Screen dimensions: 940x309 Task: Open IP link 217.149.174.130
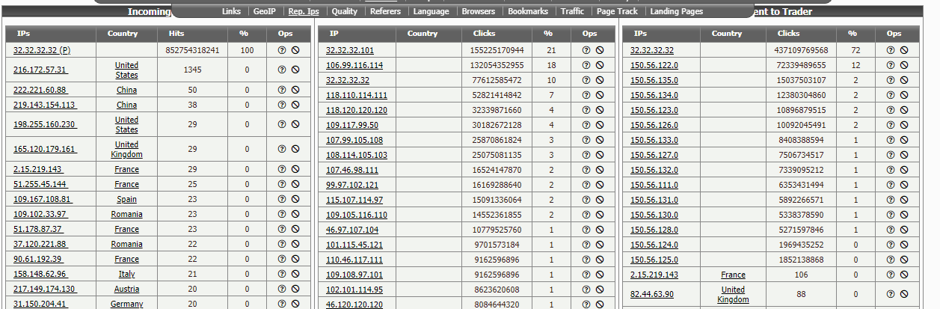coord(45,290)
